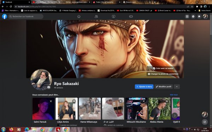The height and width of the screenshot is (132, 212).
Task: Dismiss the Lidya Amira suggestion
Action: pyautogui.click(x=74, y=101)
